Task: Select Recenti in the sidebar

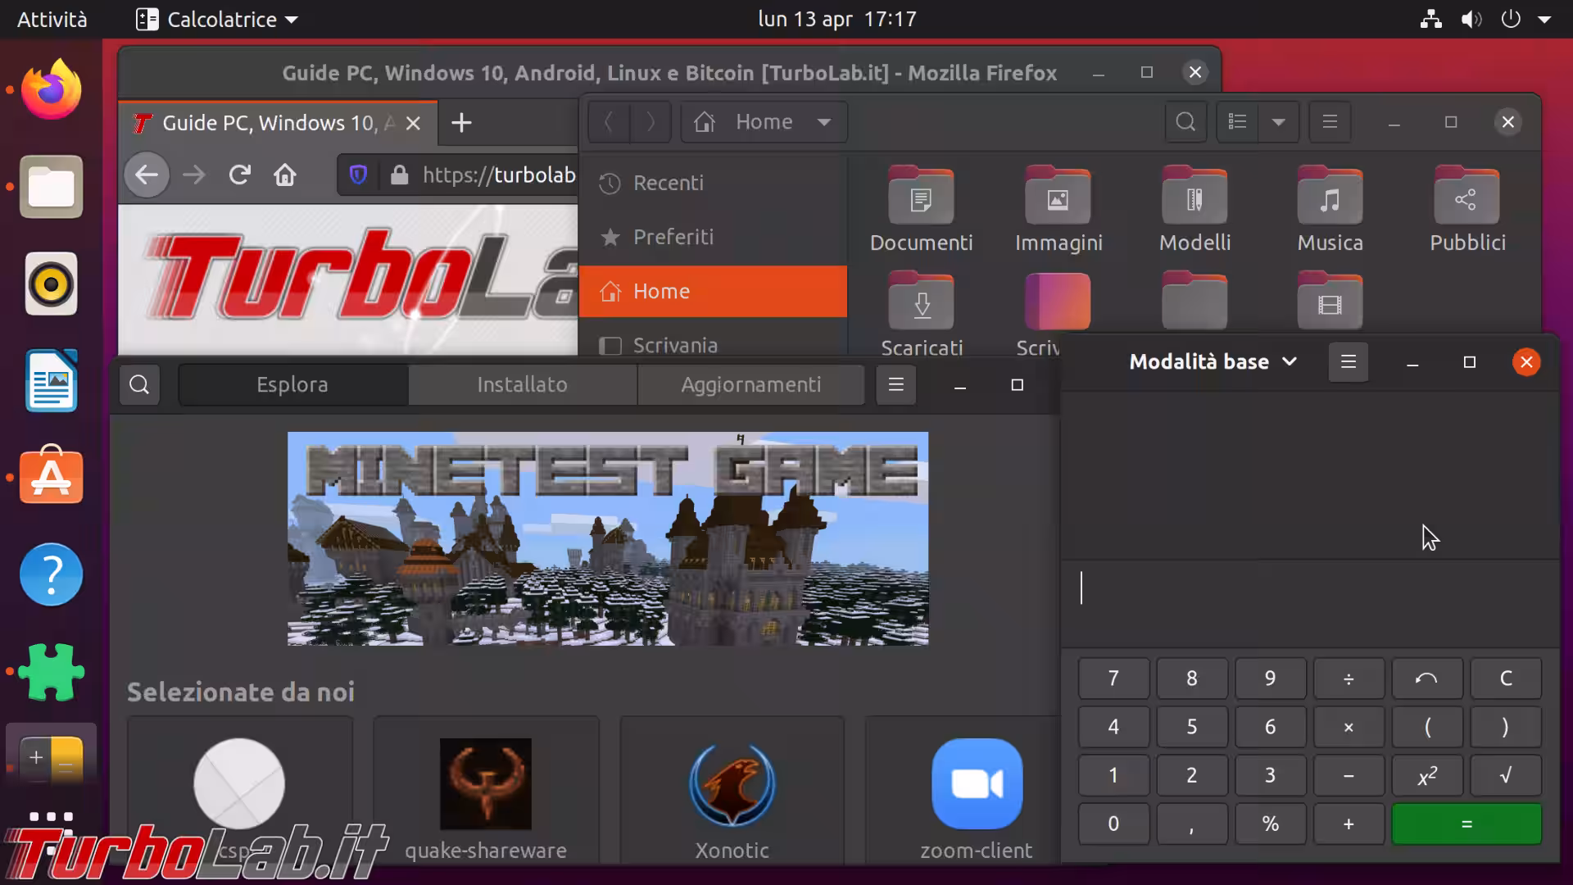Action: (x=668, y=183)
